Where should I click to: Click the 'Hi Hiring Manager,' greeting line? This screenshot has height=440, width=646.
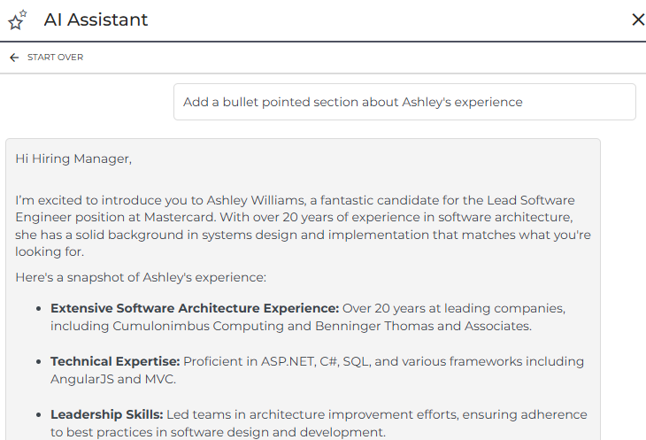73,158
